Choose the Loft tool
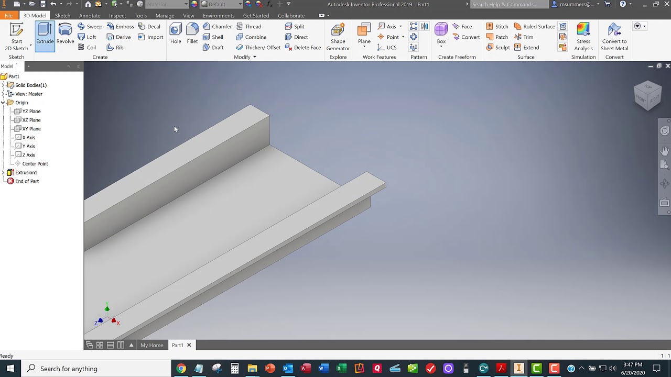The height and width of the screenshot is (377, 671). (x=86, y=37)
